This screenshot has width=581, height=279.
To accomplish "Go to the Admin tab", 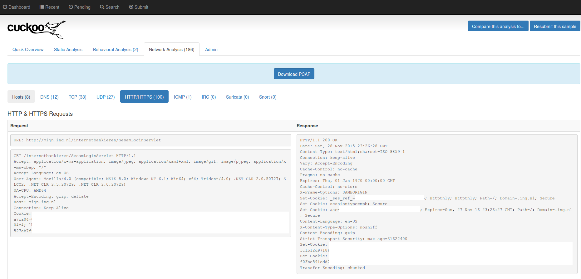I will (211, 50).
